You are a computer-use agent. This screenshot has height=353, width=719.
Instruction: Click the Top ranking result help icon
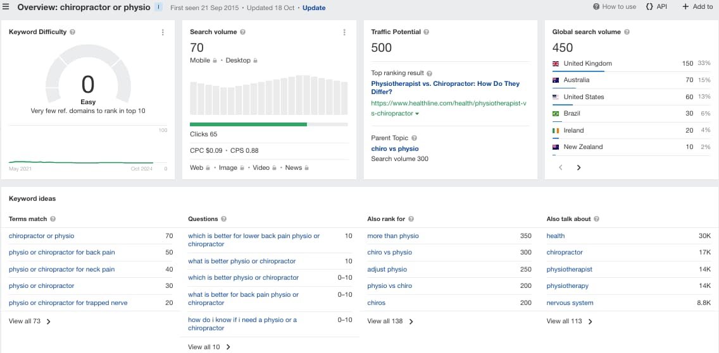(x=430, y=73)
